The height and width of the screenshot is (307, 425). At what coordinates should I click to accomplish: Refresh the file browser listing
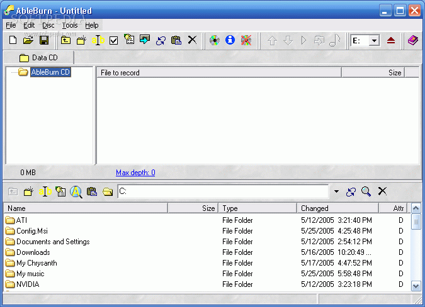pos(351,192)
